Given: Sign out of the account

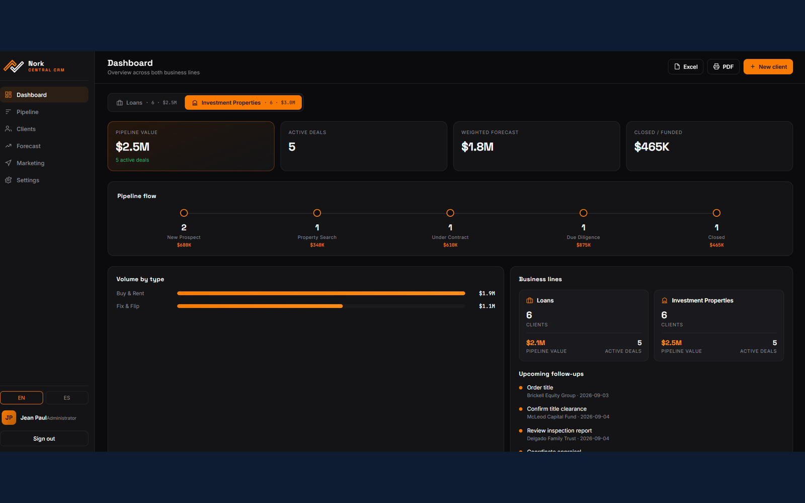Looking at the screenshot, I should 44,439.
